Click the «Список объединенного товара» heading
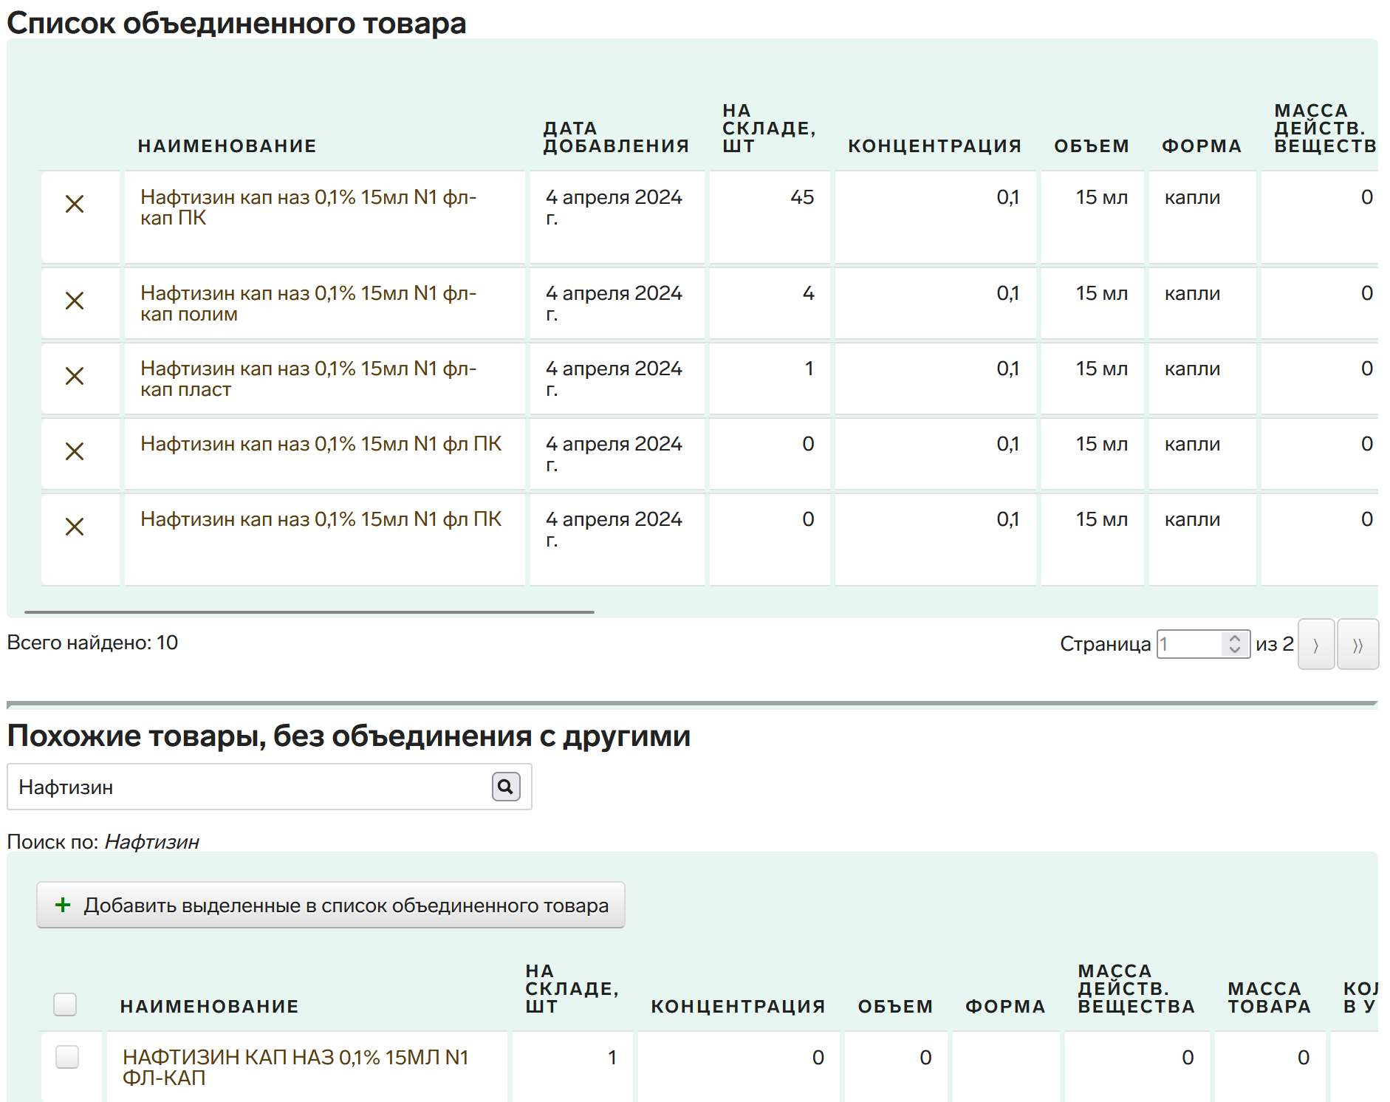 (x=236, y=23)
